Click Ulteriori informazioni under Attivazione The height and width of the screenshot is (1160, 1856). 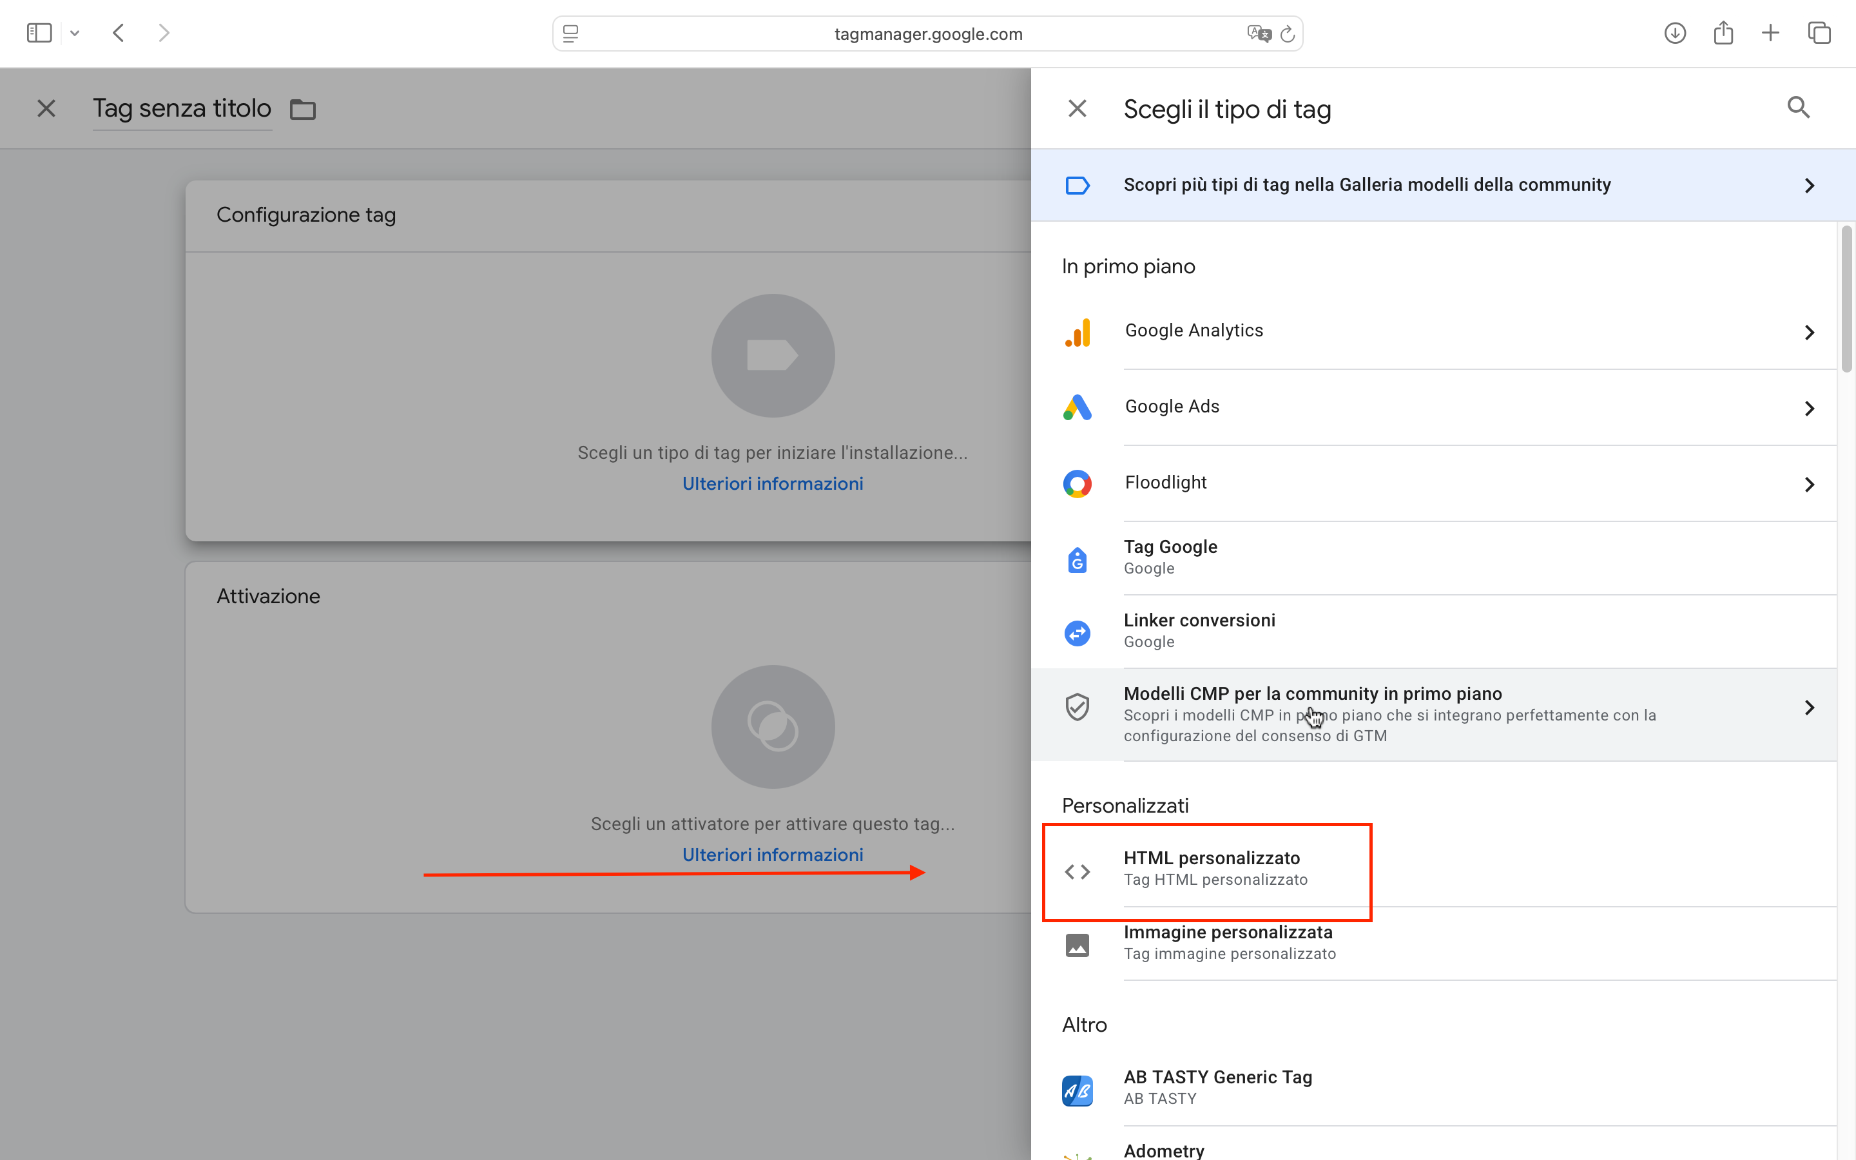(772, 855)
